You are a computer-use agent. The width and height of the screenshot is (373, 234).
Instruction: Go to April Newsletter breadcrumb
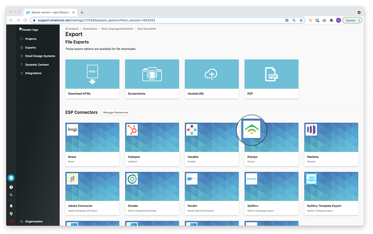147,29
